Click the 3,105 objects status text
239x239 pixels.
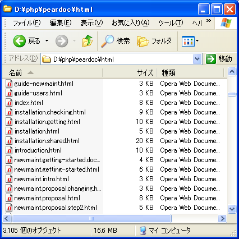(x=32, y=231)
